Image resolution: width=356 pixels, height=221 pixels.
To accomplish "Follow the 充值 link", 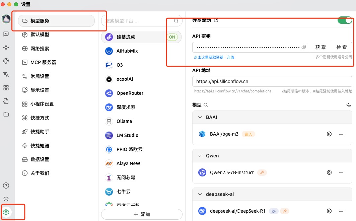I will (x=230, y=57).
